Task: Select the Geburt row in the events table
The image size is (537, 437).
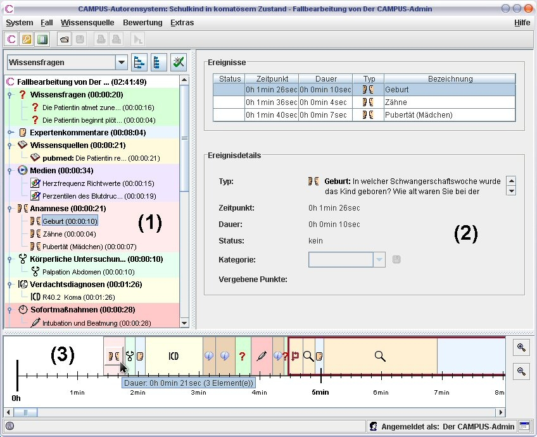Action: [x=364, y=90]
